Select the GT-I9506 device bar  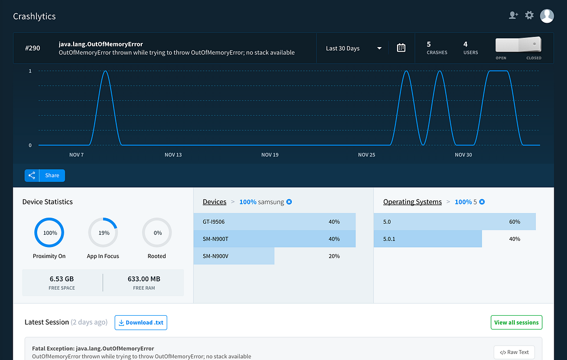click(x=275, y=222)
